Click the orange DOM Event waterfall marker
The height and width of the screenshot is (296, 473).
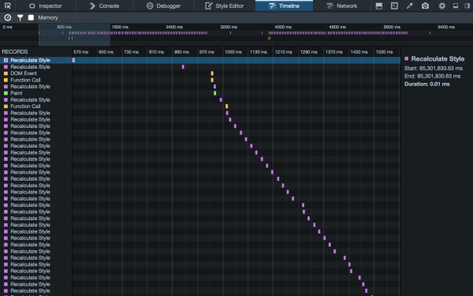212,73
